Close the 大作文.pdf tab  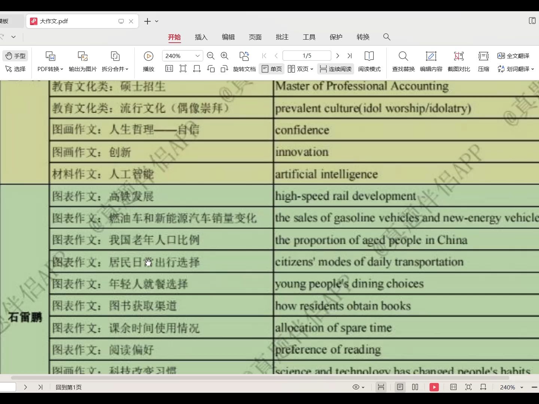pos(131,21)
